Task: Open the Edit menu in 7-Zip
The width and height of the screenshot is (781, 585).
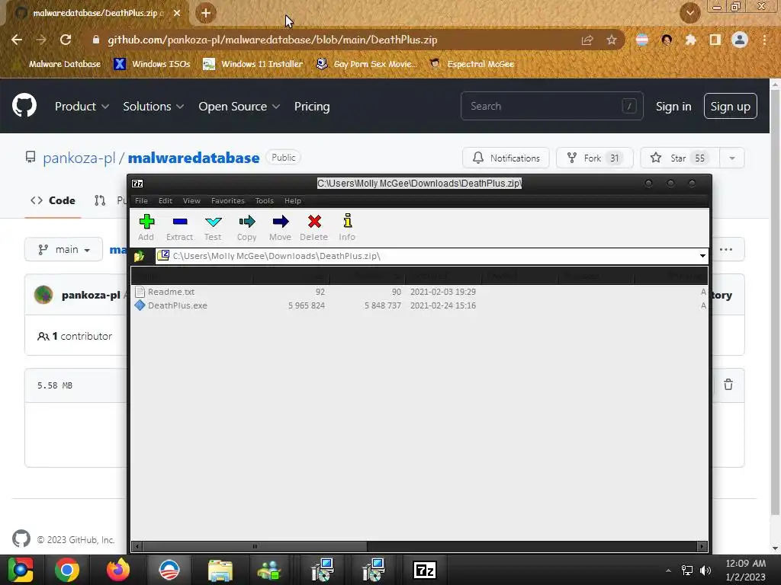Action: [166, 200]
